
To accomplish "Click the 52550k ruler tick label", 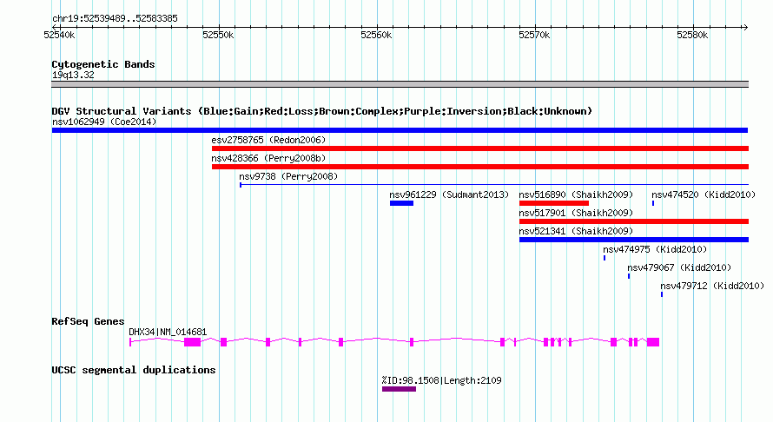I will pyautogui.click(x=218, y=35).
